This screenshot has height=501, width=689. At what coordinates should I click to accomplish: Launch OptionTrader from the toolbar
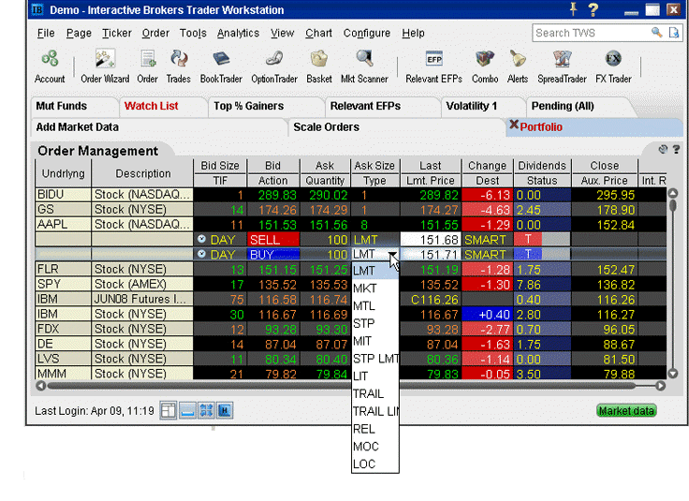point(273,66)
